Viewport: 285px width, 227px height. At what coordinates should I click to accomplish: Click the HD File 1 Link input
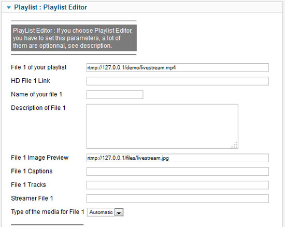pos(178,81)
